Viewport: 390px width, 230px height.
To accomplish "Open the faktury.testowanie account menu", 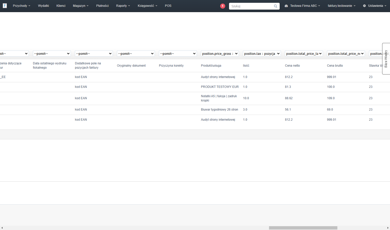I will (342, 6).
